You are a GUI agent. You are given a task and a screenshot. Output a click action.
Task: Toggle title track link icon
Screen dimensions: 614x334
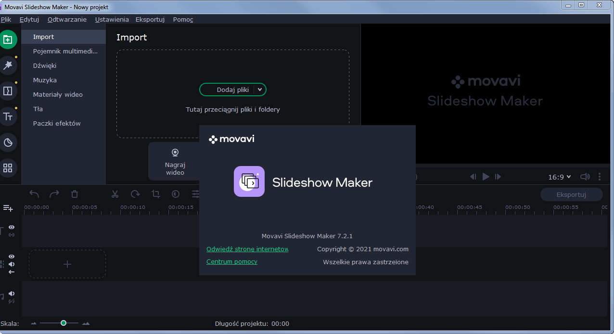click(x=12, y=234)
